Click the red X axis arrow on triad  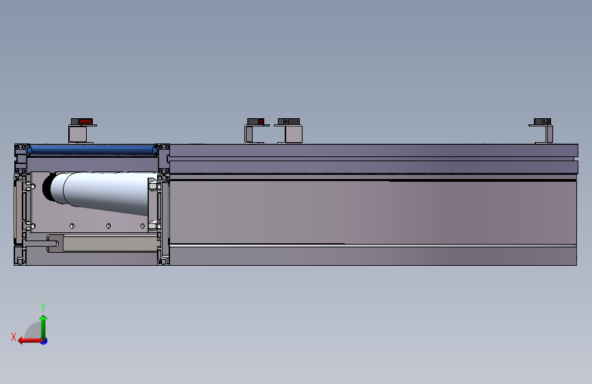pyautogui.click(x=30, y=341)
